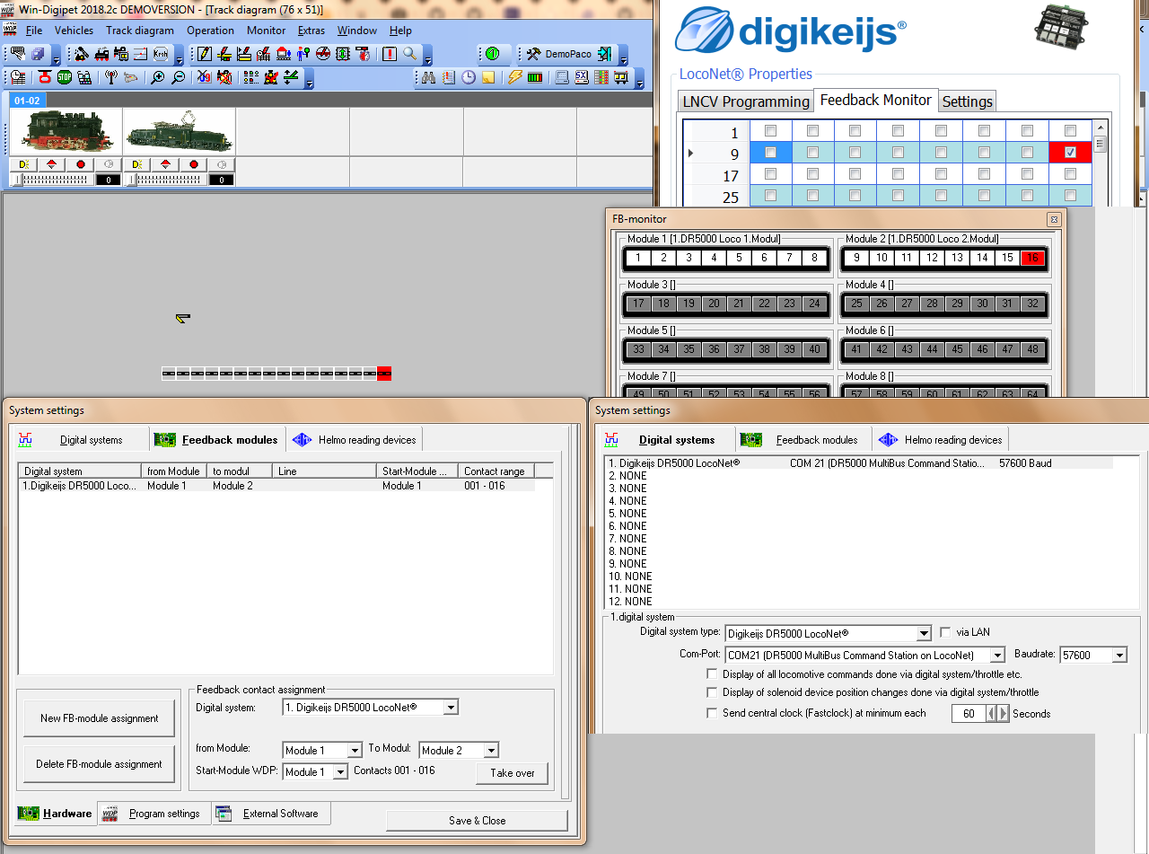Open the Com-Port COM21 dropdown

(996, 656)
